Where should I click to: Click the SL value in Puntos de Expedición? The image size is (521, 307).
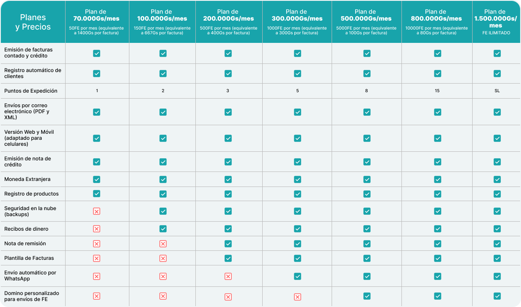(497, 91)
